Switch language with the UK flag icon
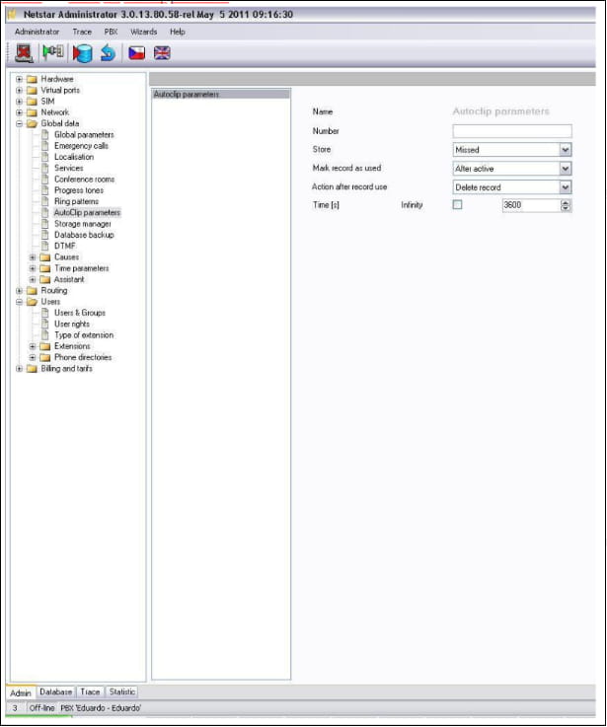607x727 pixels. click(162, 53)
